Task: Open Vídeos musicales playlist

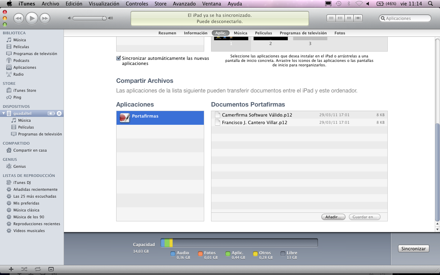Action: tap(29, 231)
